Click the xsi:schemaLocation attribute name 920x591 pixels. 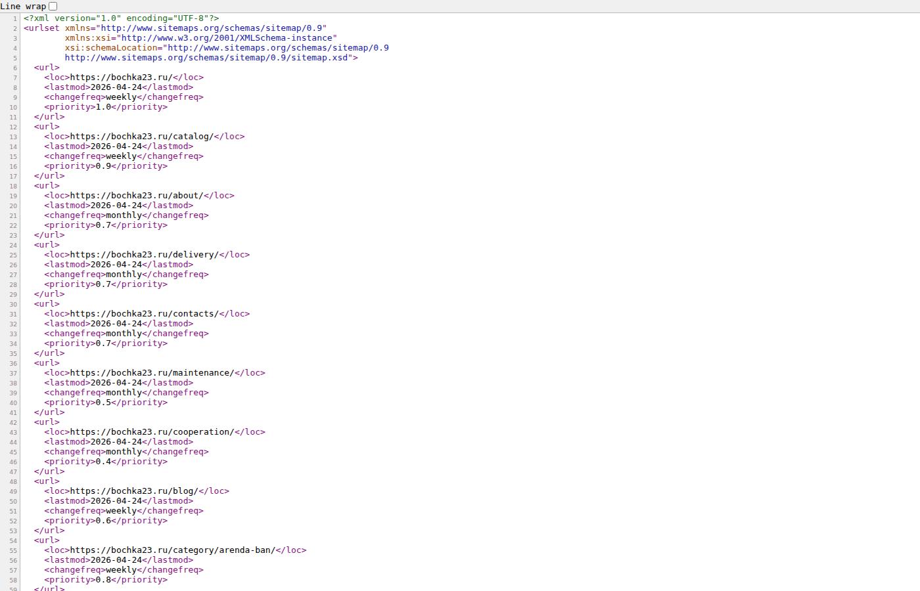pyautogui.click(x=111, y=48)
